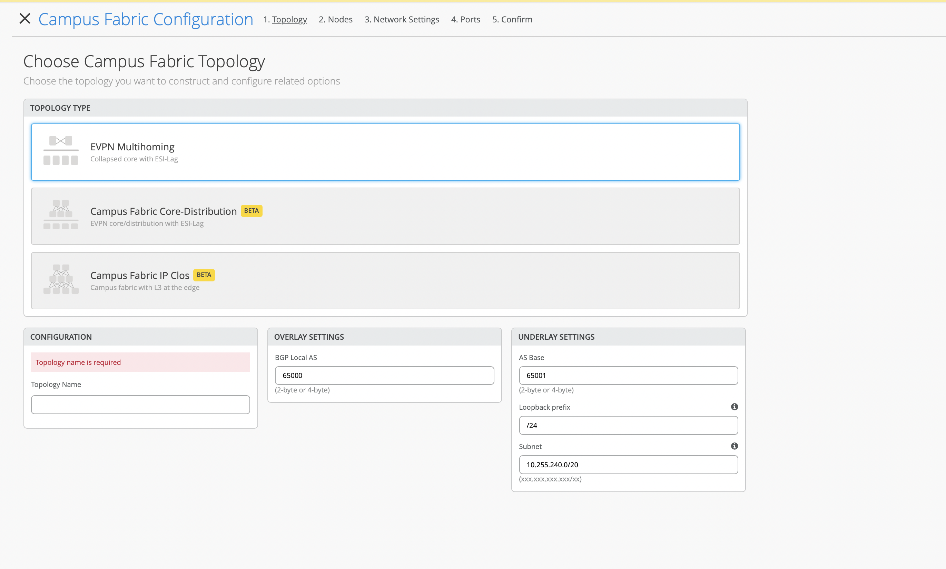
Task: Choose Campus Fabric Core-Distribution topology
Action: [385, 216]
